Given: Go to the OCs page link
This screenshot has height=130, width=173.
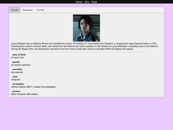Looking at the screenshot, I should pos(87,2).
